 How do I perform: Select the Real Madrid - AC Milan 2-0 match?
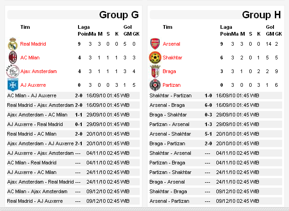pyautogui.click(x=73, y=134)
